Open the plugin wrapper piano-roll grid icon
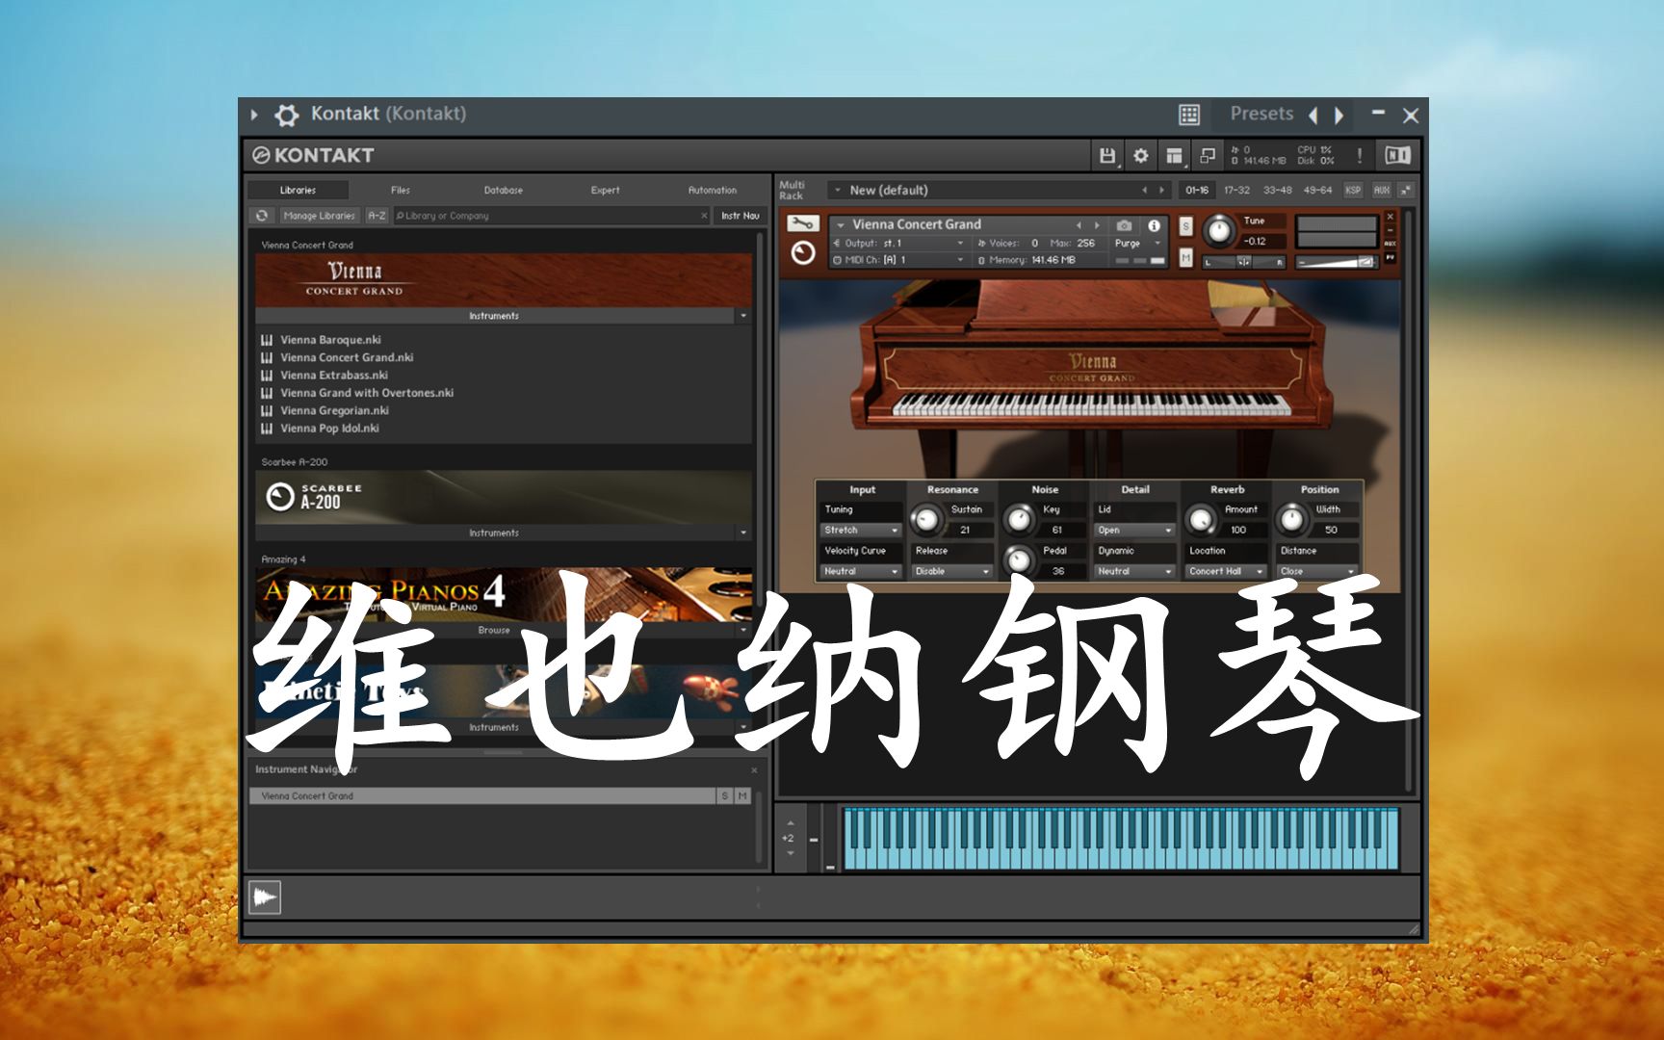The width and height of the screenshot is (1664, 1040). [x=1189, y=115]
